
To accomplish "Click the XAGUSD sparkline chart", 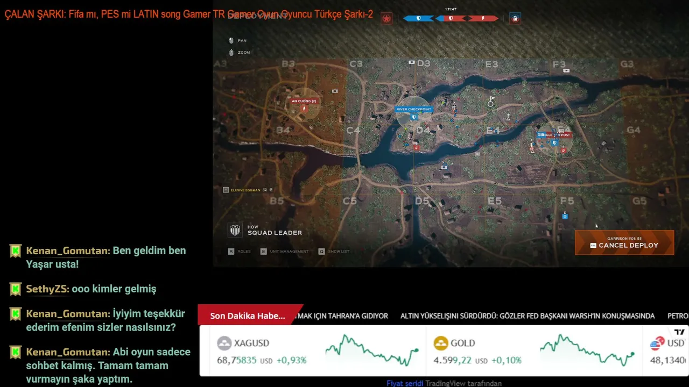I will (x=372, y=350).
